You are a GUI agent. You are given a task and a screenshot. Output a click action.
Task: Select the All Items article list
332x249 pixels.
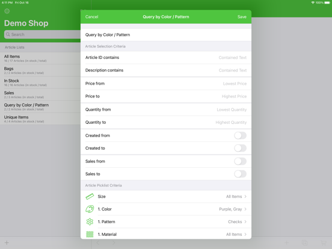tap(40, 58)
